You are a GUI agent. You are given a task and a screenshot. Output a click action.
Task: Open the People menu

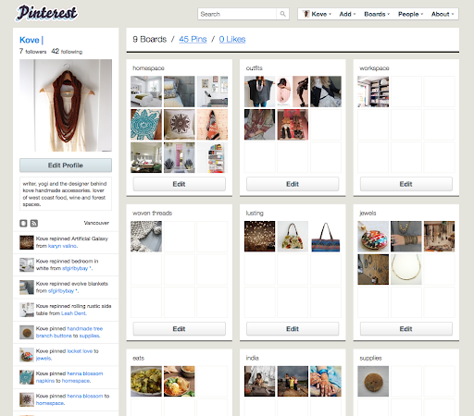click(410, 14)
